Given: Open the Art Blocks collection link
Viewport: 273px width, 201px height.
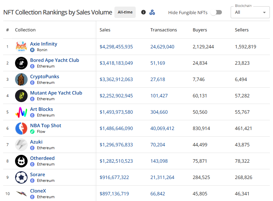Looking at the screenshot, I should point(41,109).
